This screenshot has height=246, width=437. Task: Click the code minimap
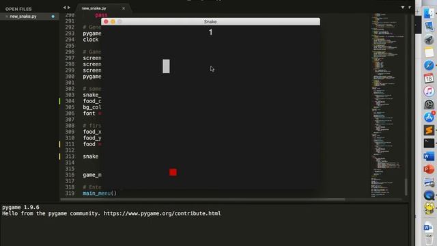pyautogui.click(x=387, y=105)
